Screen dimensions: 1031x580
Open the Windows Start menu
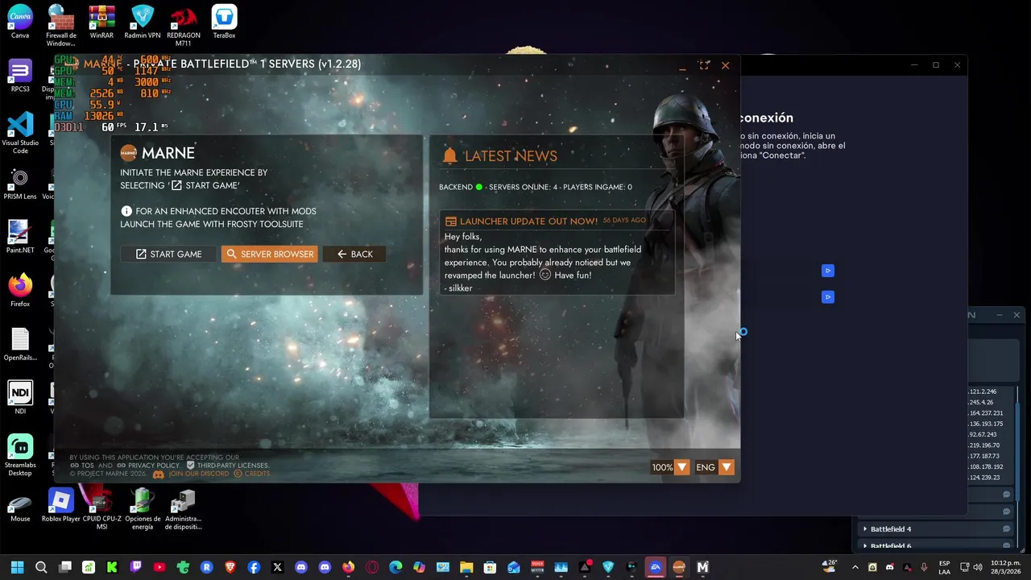(18, 567)
